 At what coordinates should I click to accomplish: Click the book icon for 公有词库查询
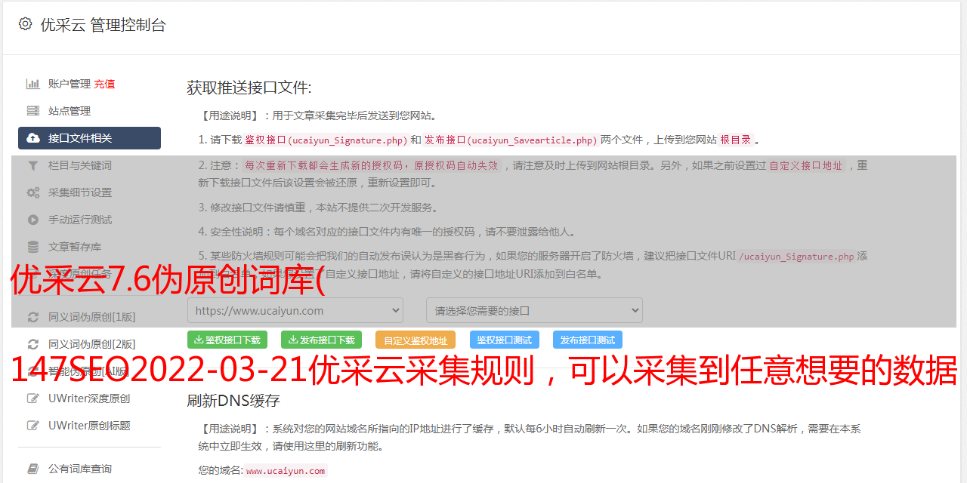click(33, 469)
